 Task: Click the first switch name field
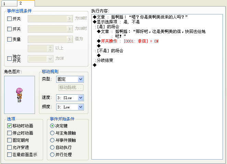tap(48, 19)
